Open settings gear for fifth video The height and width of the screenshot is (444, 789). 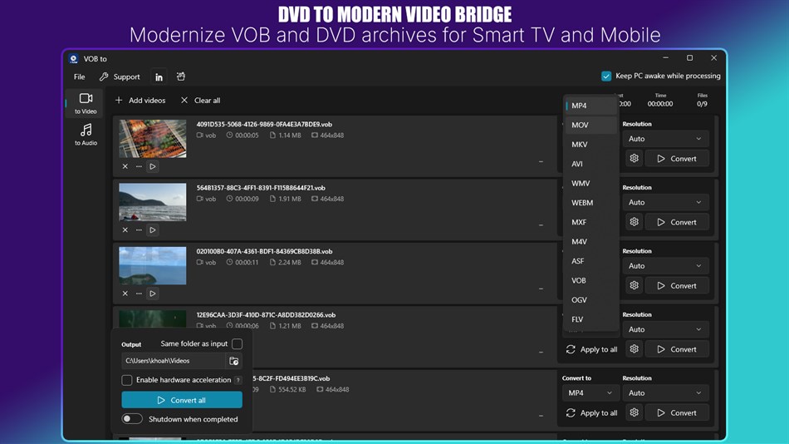tap(634, 412)
